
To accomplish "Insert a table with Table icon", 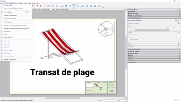I will pos(66,6).
